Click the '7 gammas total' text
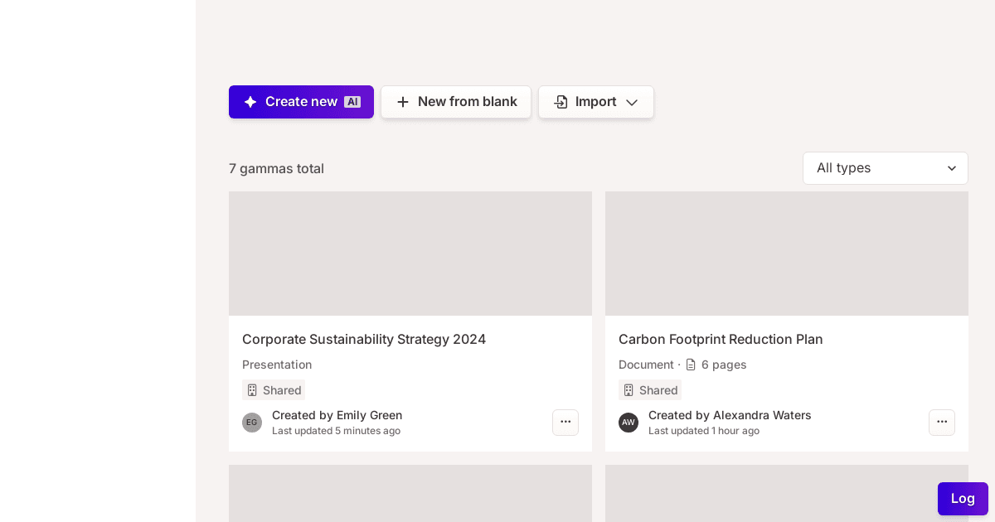The image size is (995, 522). 276,168
